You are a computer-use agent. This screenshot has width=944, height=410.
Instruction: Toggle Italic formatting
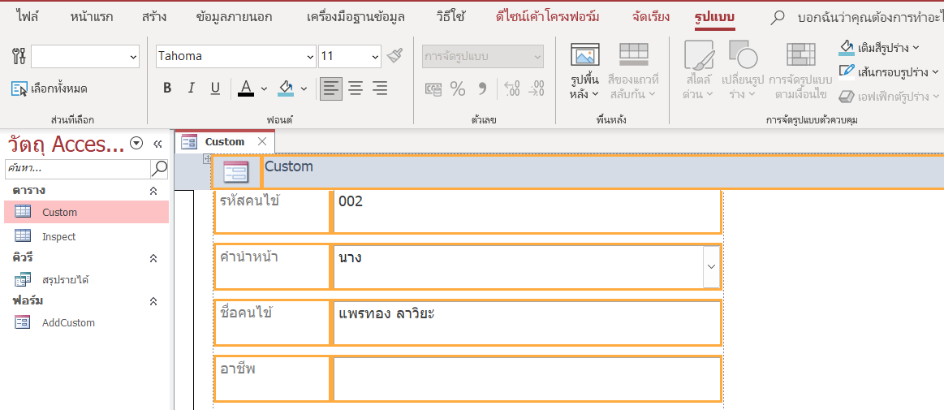tap(192, 88)
